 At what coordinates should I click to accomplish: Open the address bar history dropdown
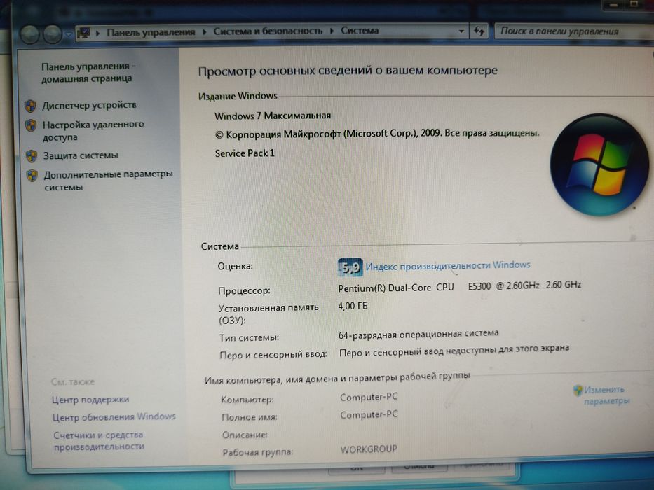tap(461, 31)
